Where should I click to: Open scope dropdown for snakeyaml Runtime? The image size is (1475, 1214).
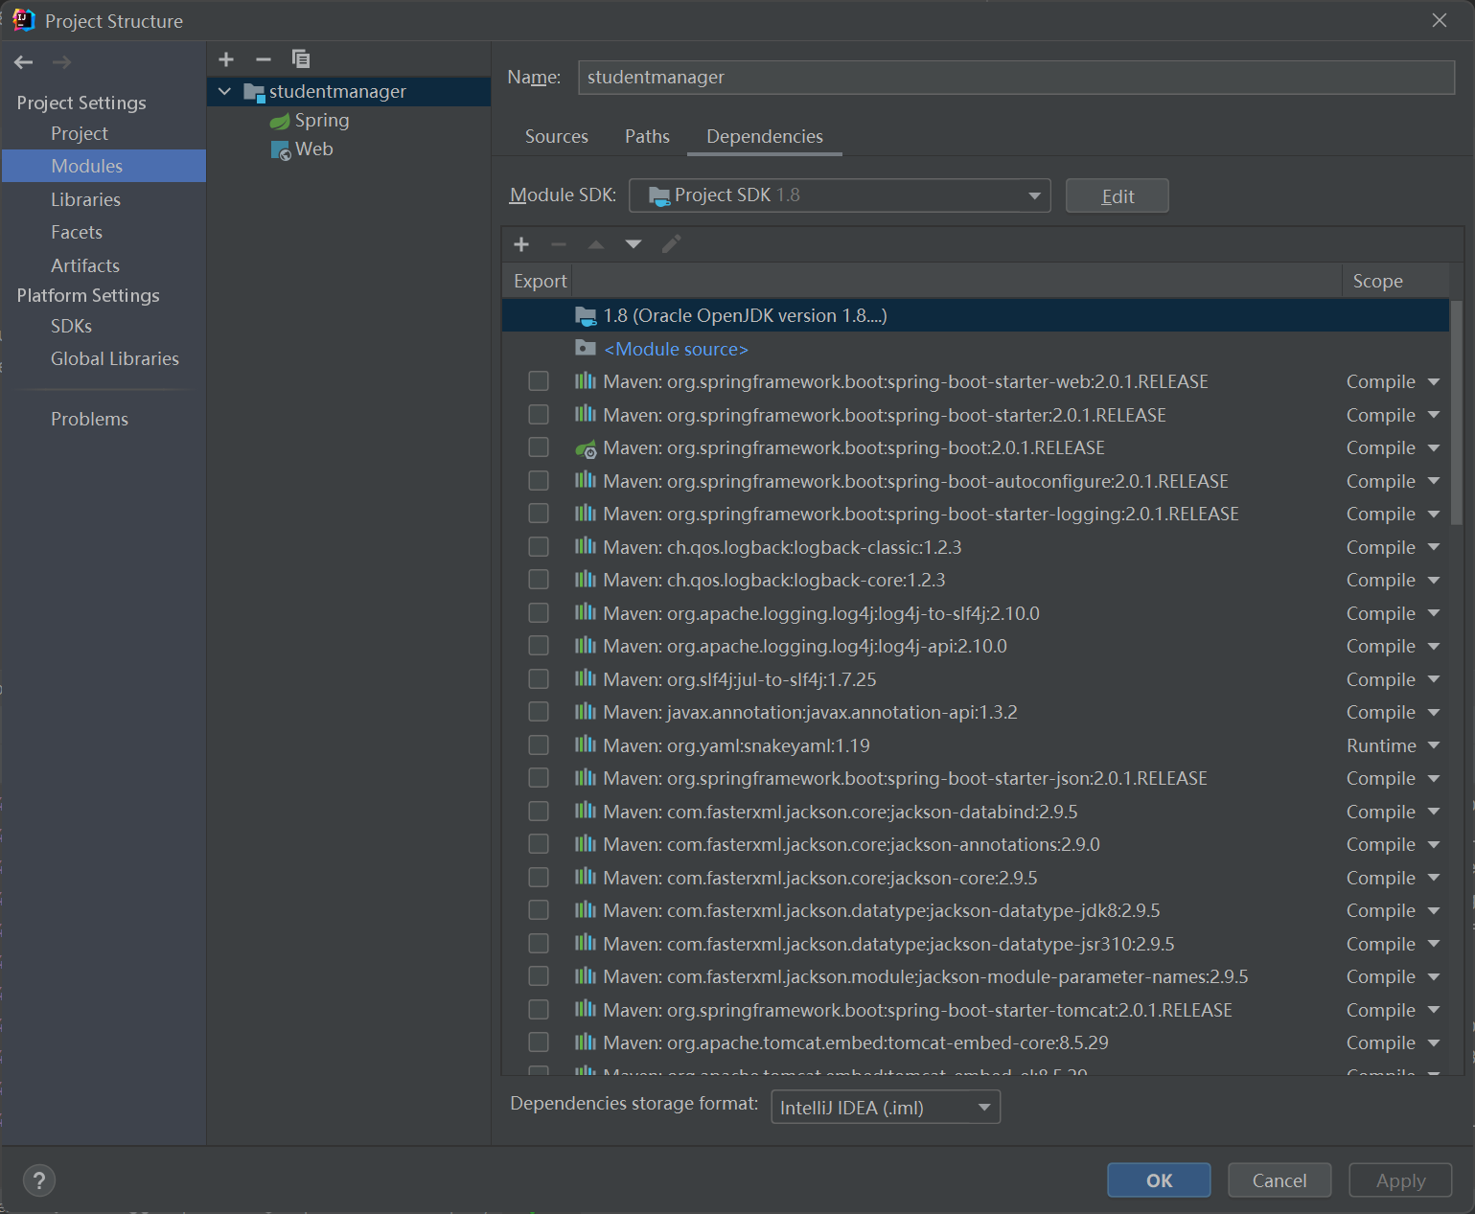(1434, 745)
